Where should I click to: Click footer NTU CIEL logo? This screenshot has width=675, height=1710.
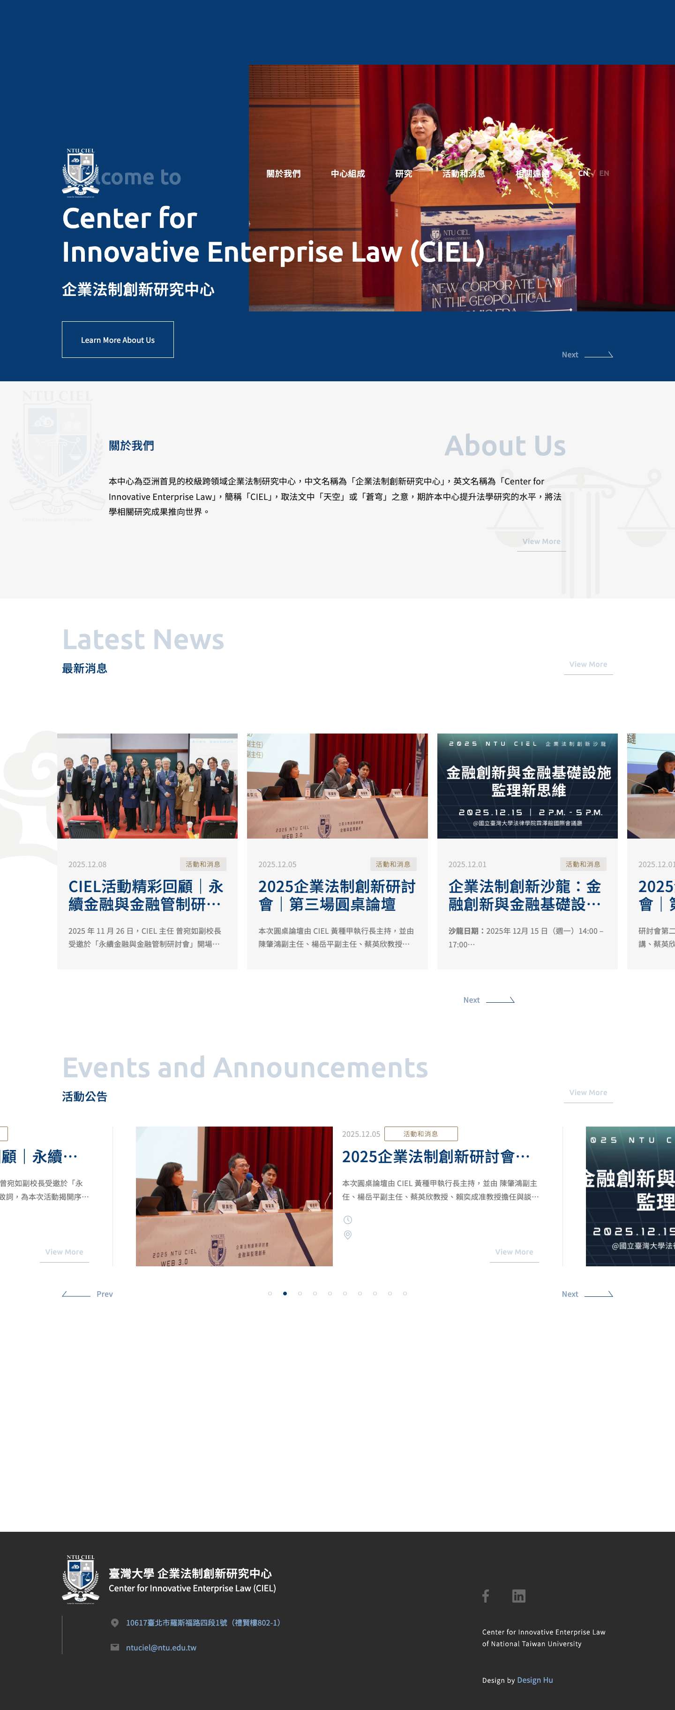coord(80,1579)
